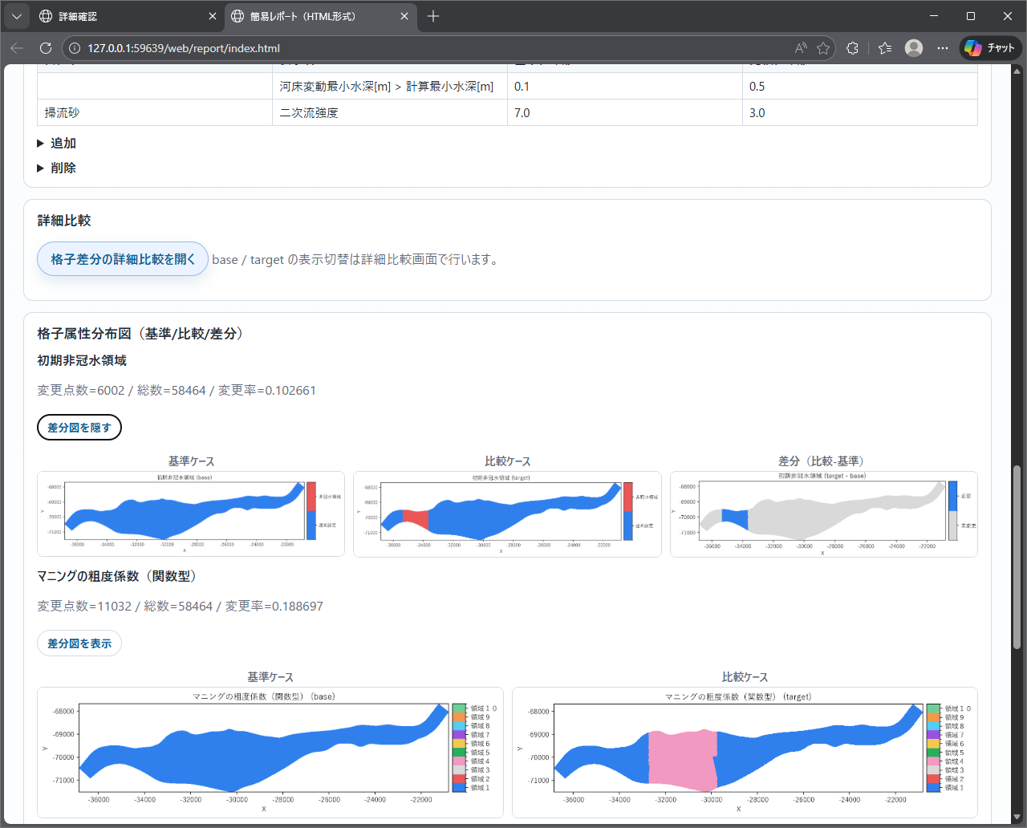The image size is (1027, 828).
Task: Add page to favorites with star icon
Action: point(823,48)
